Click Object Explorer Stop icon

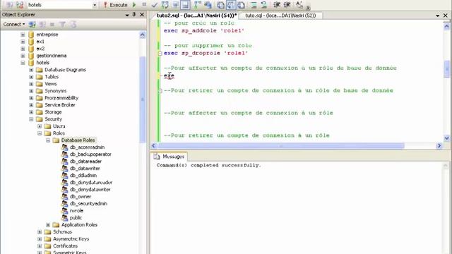[52, 25]
